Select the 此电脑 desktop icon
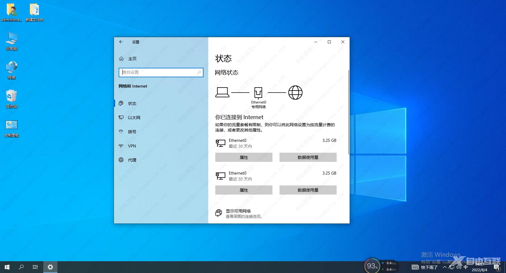Screen dimensions: 506x273 point(11,42)
